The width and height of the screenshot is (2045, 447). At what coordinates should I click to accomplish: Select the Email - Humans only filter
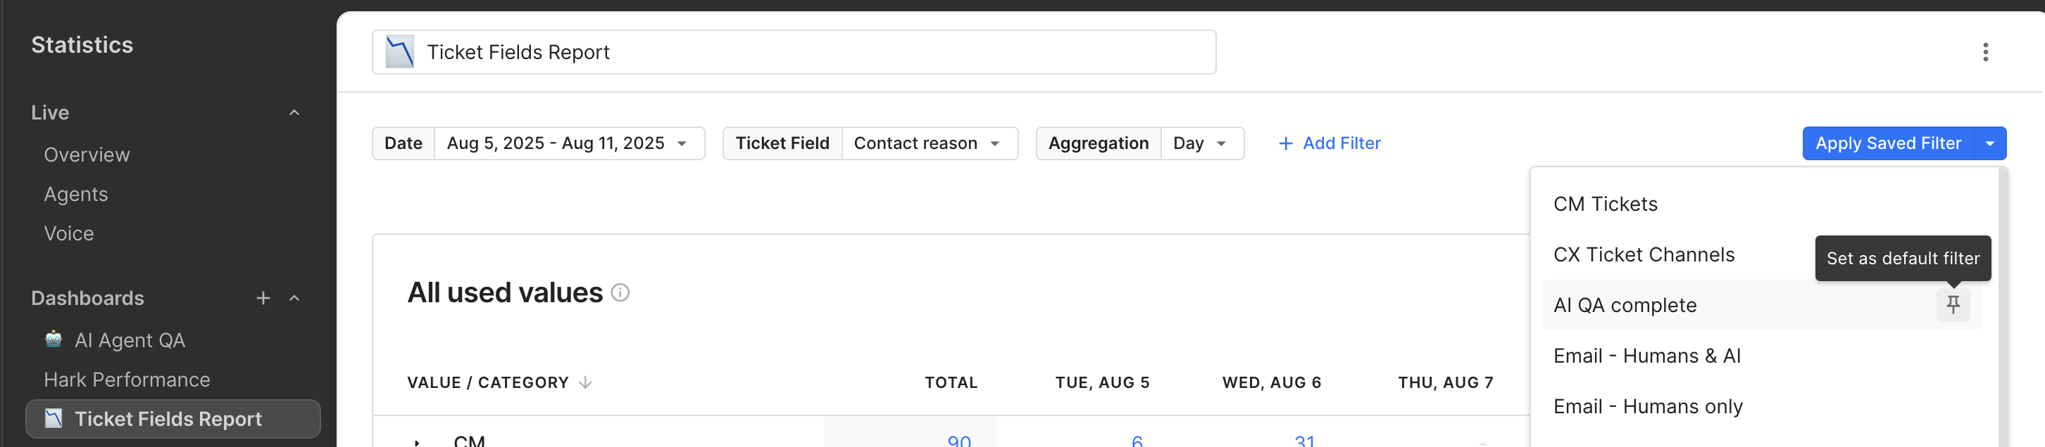pyautogui.click(x=1647, y=406)
